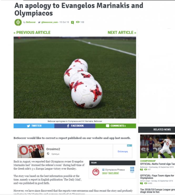Share the article on Twitter

click(x=34, y=126)
